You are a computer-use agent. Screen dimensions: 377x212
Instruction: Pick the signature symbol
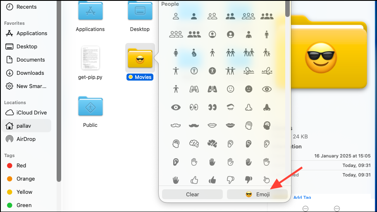point(248,71)
